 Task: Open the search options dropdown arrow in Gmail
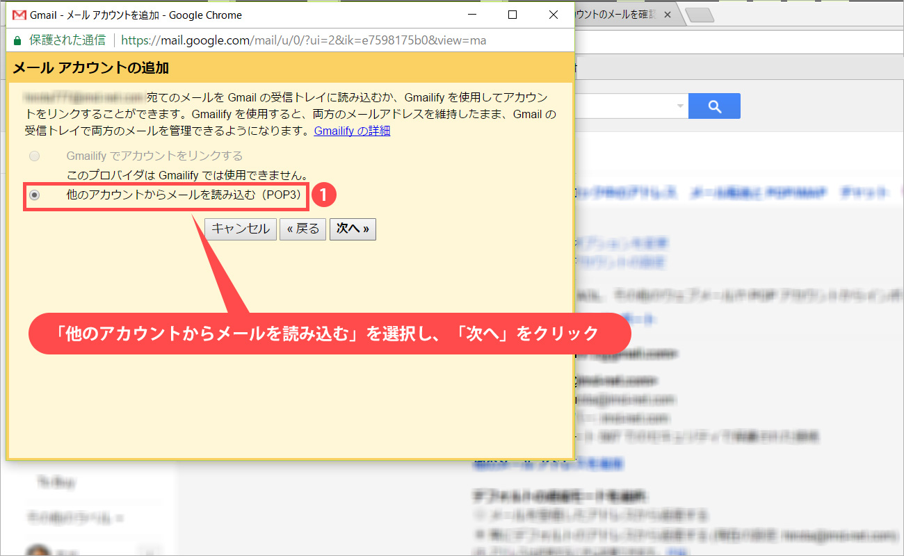click(680, 106)
